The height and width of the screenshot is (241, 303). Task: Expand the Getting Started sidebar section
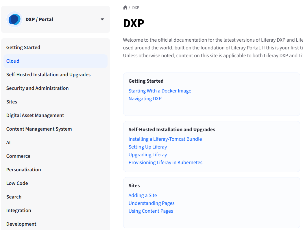pos(23,47)
